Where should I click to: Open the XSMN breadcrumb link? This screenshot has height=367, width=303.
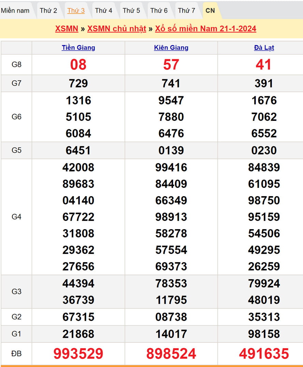click(x=67, y=29)
